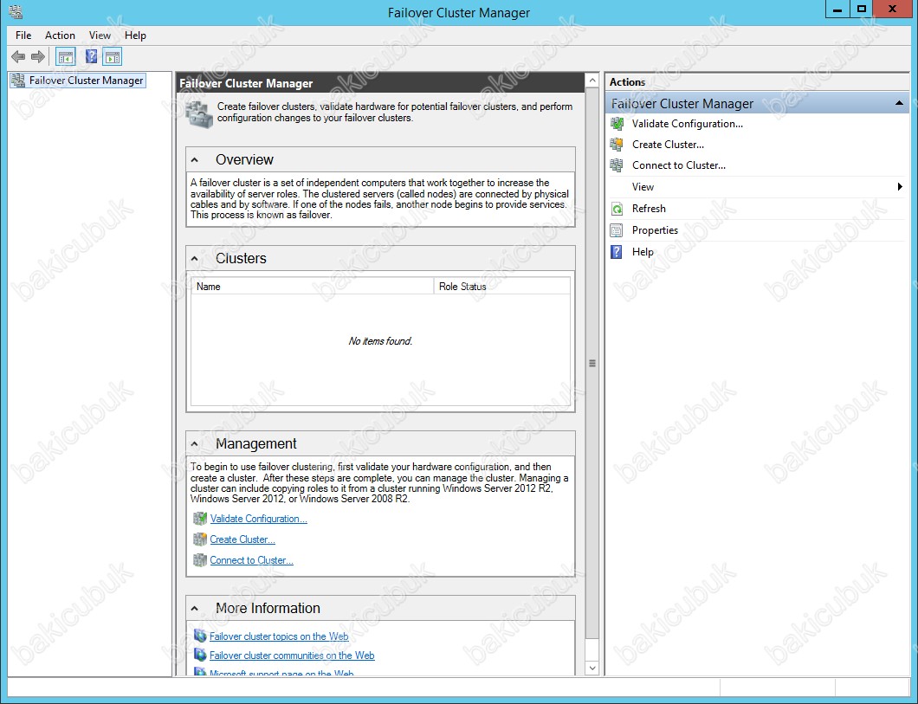Click the Help toolbar icon

pyautogui.click(x=91, y=57)
